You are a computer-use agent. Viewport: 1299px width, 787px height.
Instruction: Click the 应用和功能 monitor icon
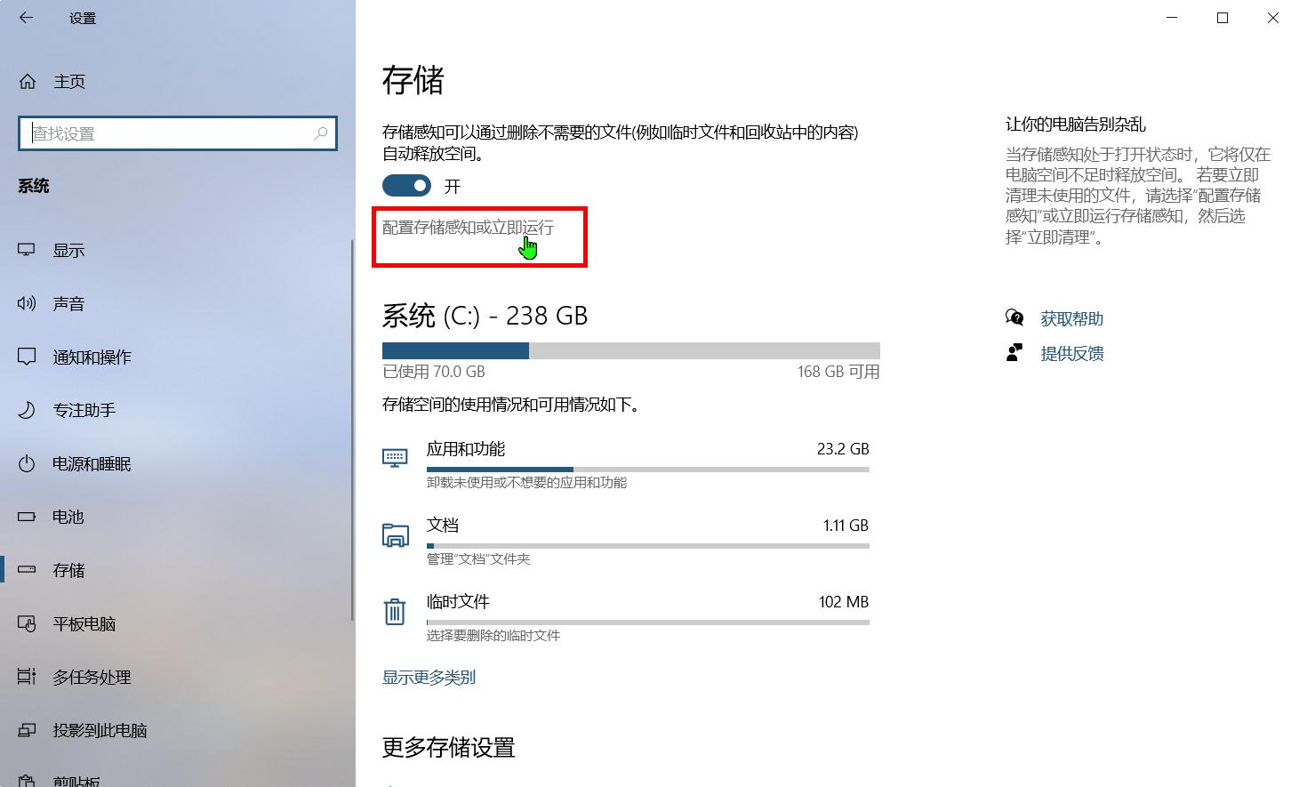(x=396, y=455)
